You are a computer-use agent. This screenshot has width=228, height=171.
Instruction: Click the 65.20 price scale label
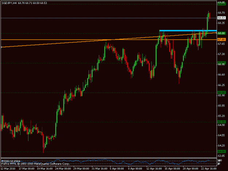coord(221,116)
